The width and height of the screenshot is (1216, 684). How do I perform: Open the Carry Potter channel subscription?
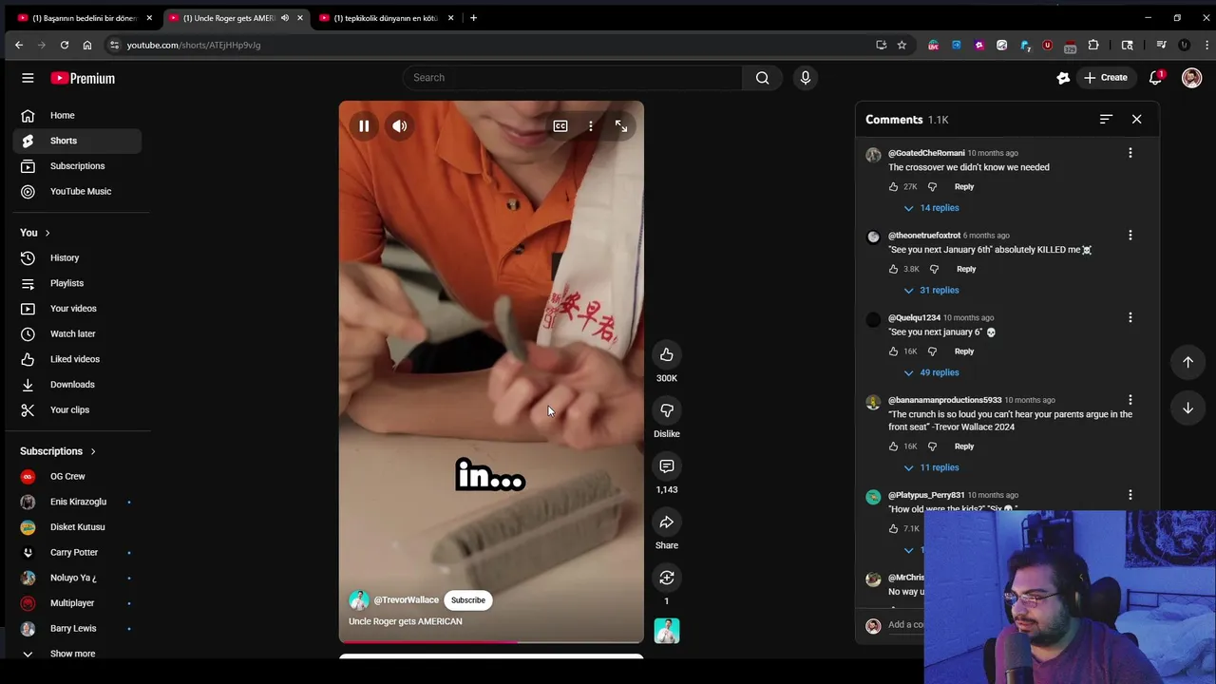click(x=76, y=553)
